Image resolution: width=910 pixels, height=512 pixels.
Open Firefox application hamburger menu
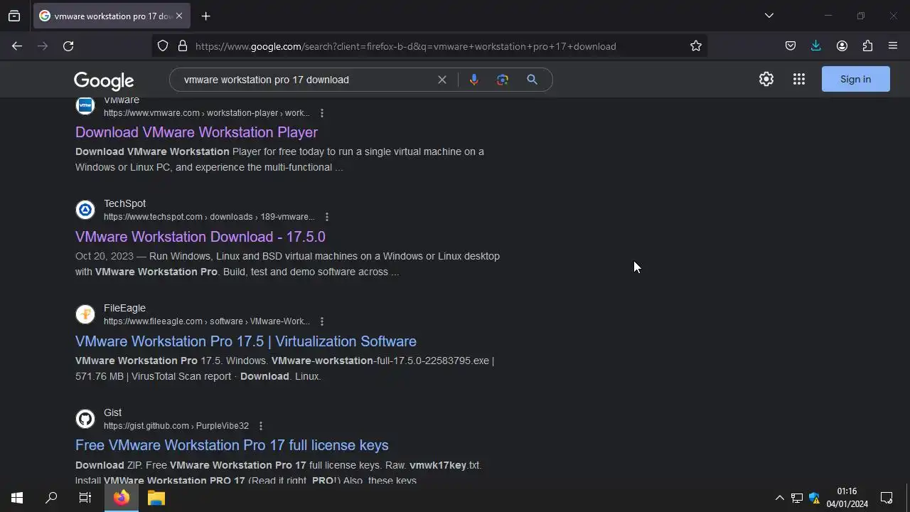click(x=893, y=46)
